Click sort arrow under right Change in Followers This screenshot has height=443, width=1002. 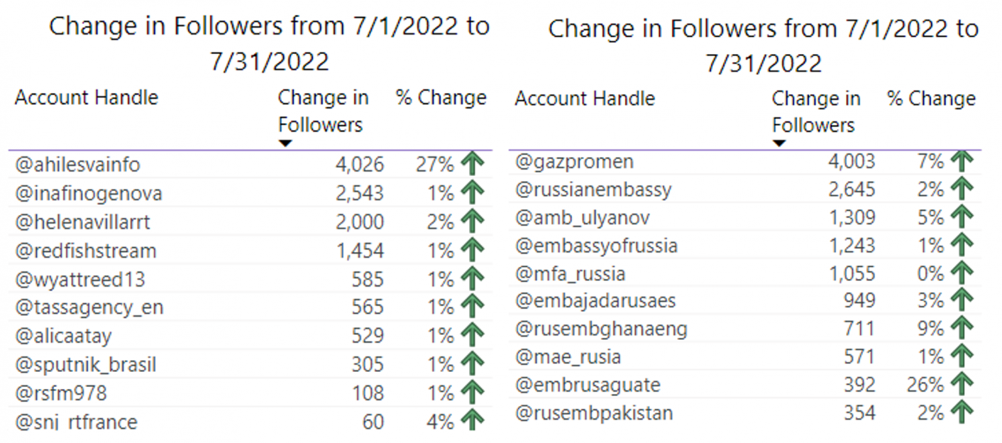tap(779, 143)
